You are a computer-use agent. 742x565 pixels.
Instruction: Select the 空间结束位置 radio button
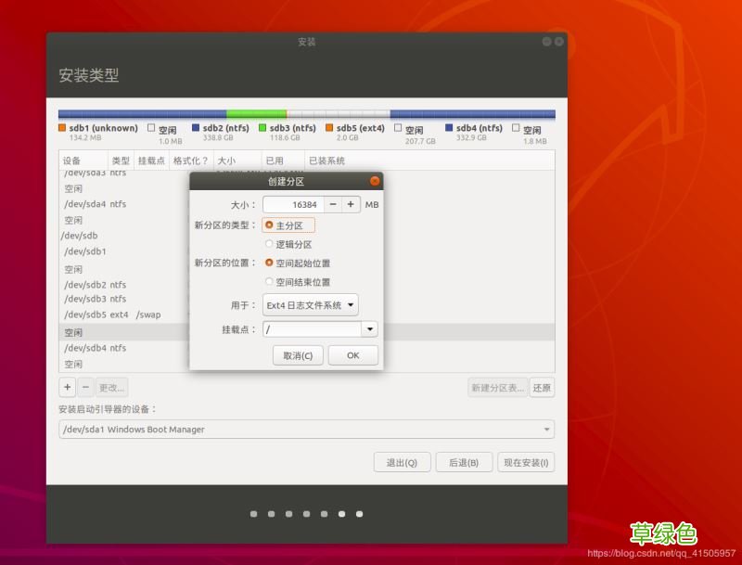[269, 283]
